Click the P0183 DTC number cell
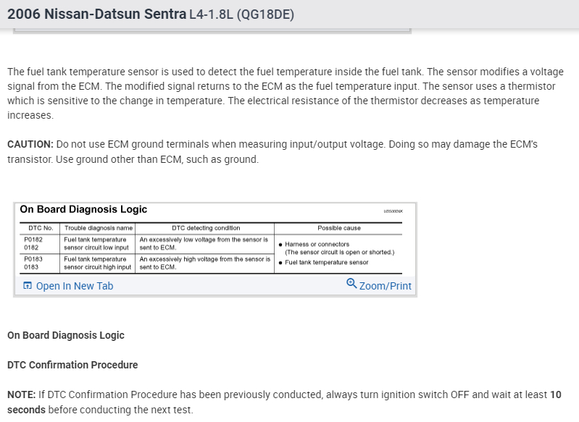 pos(34,263)
